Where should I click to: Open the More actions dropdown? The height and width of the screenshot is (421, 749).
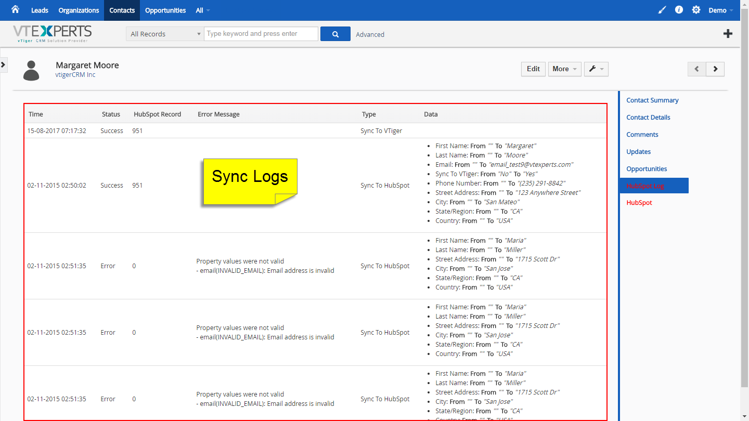pyautogui.click(x=565, y=69)
